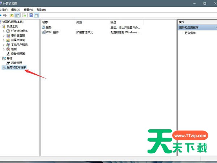Click the Show/Hide Console Tree toolbar icon

pyautogui.click(x=17, y=16)
